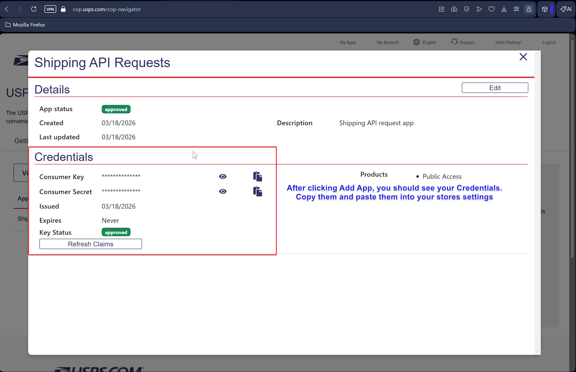Click the 'App status' label

(56, 109)
